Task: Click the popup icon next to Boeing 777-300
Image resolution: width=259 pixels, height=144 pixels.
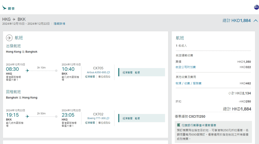Action: point(108,118)
